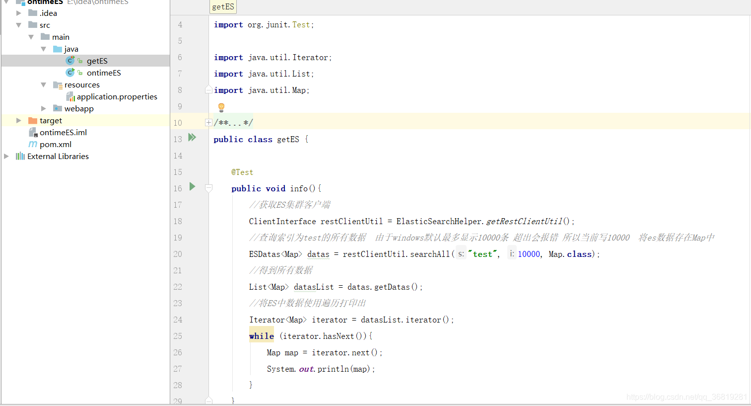Collapse the imports fold marker on line 8
The height and width of the screenshot is (406, 751).
click(208, 90)
